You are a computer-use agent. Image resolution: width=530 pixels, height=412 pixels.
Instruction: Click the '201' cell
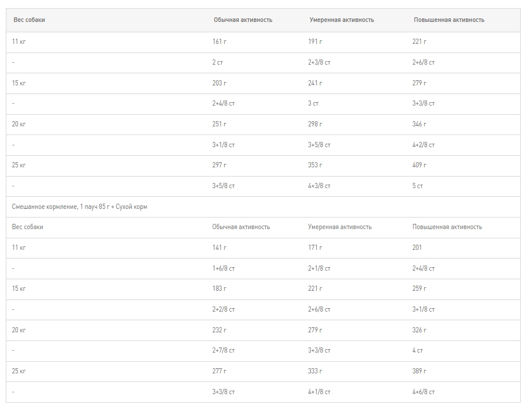[x=417, y=248]
